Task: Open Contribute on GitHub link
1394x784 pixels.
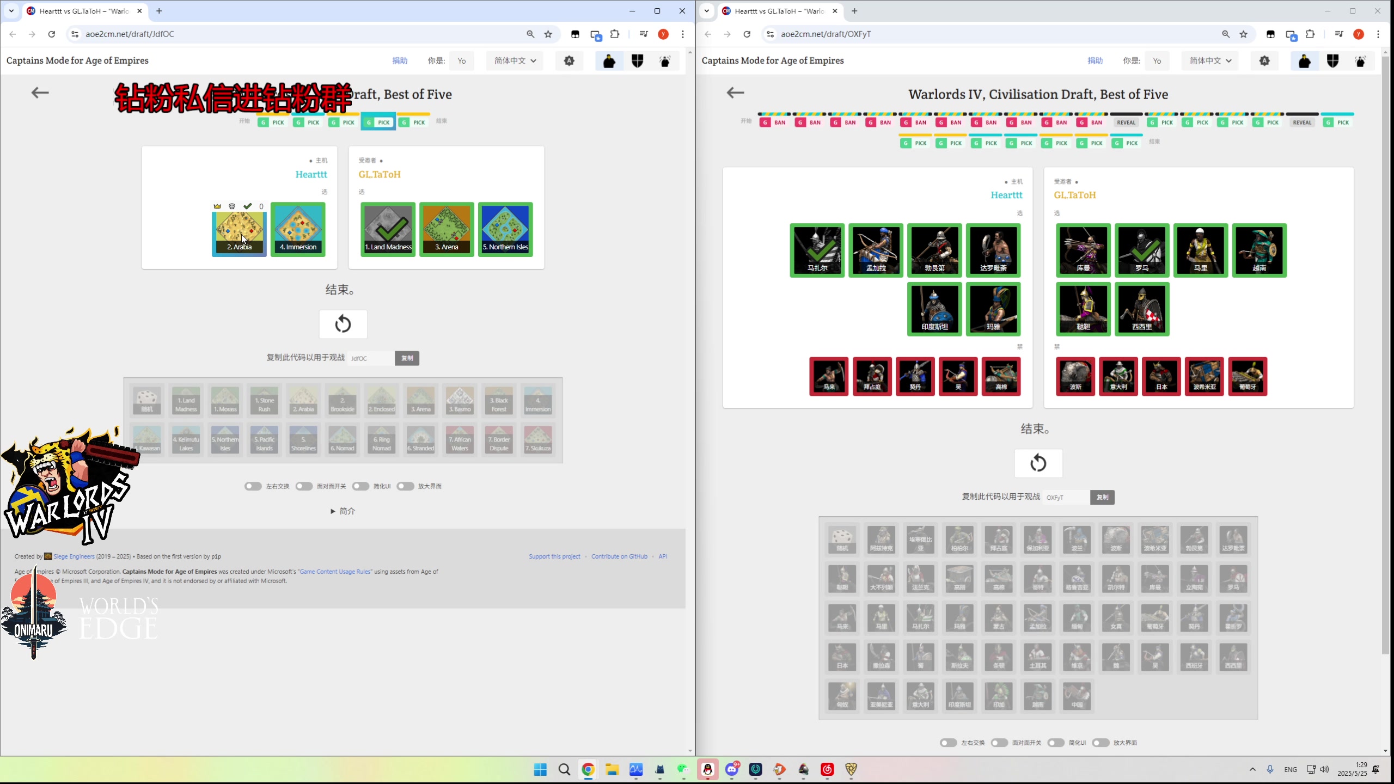Action: pyautogui.click(x=619, y=556)
